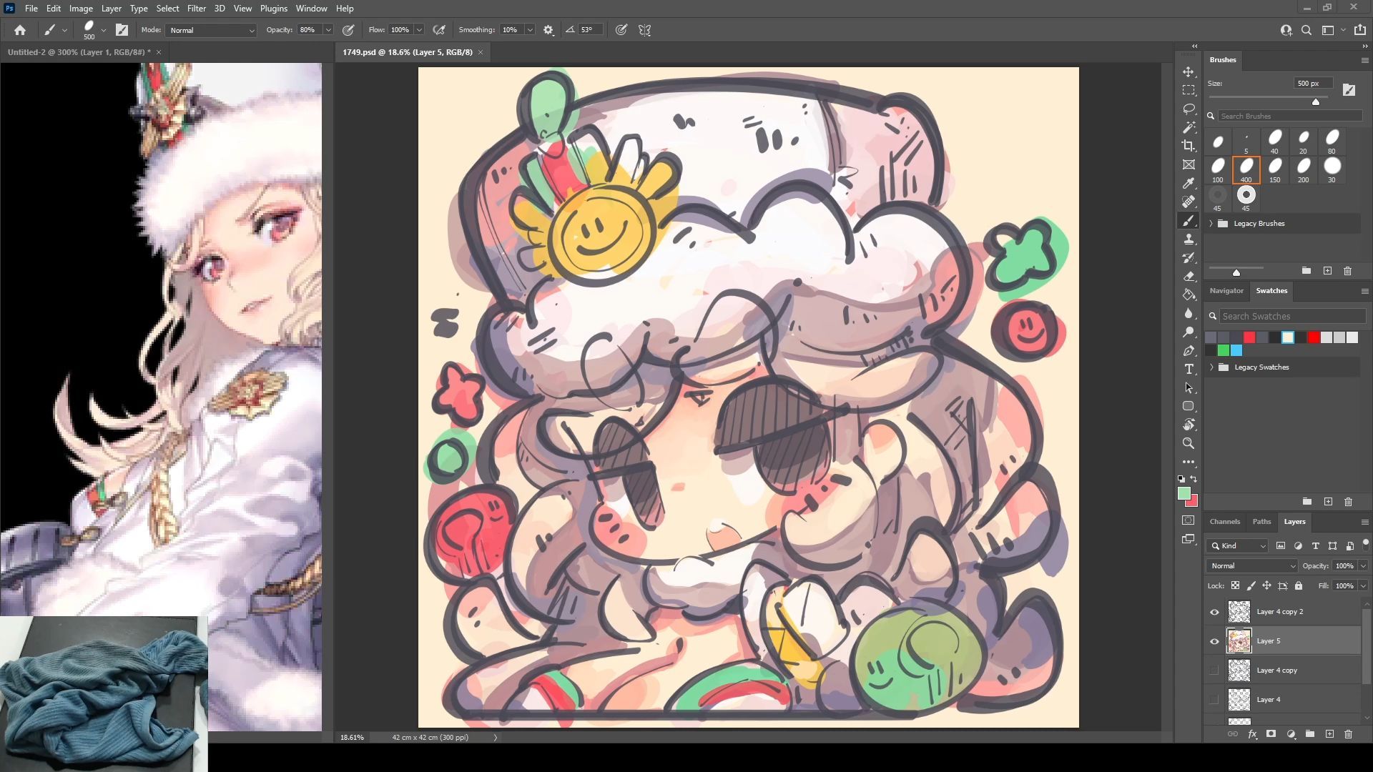Screen dimensions: 1373x772
Task: Open brush Opacity dropdown arrow
Action: [x=328, y=30]
